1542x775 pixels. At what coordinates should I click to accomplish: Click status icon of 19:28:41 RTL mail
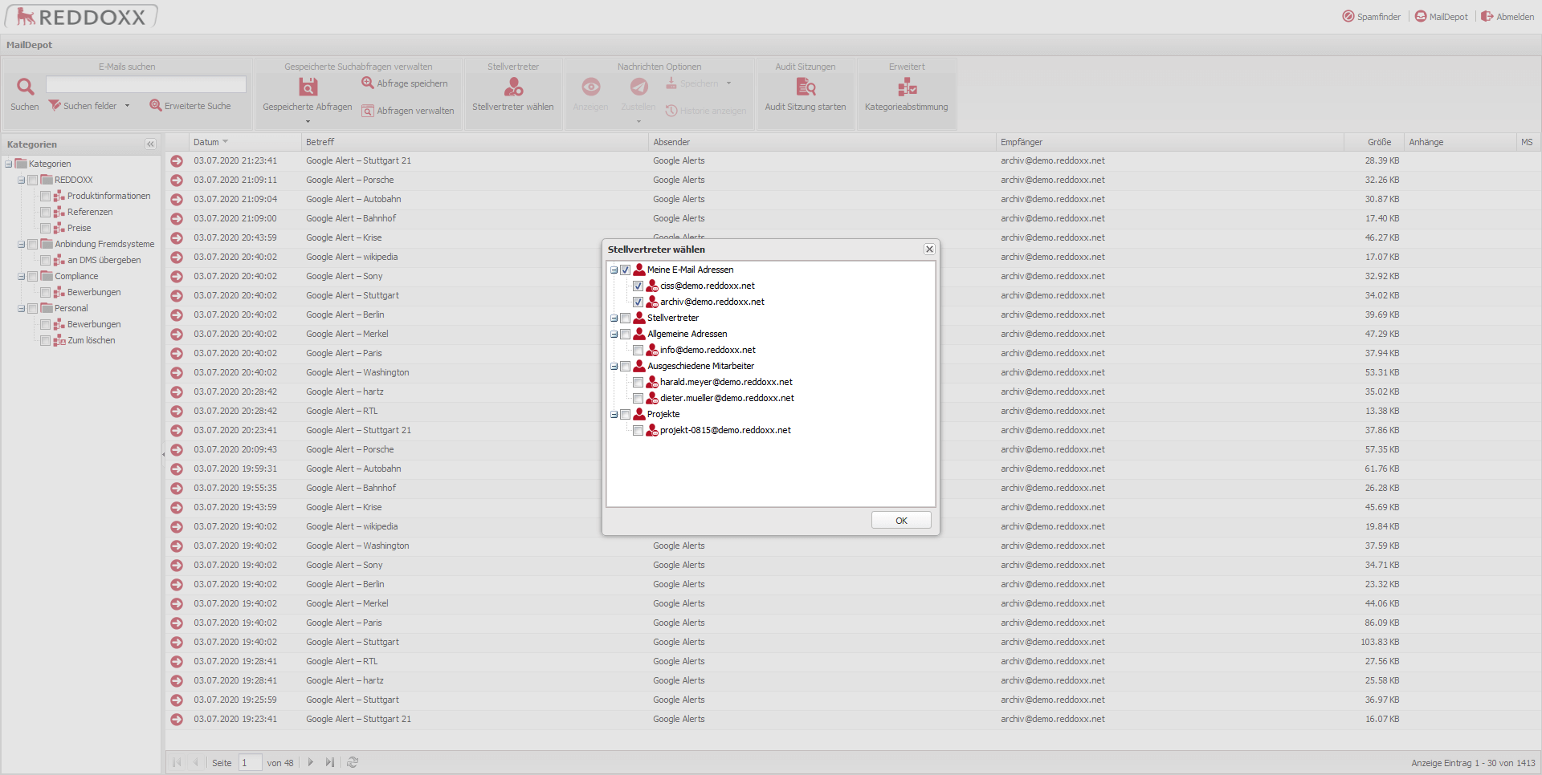click(x=177, y=662)
